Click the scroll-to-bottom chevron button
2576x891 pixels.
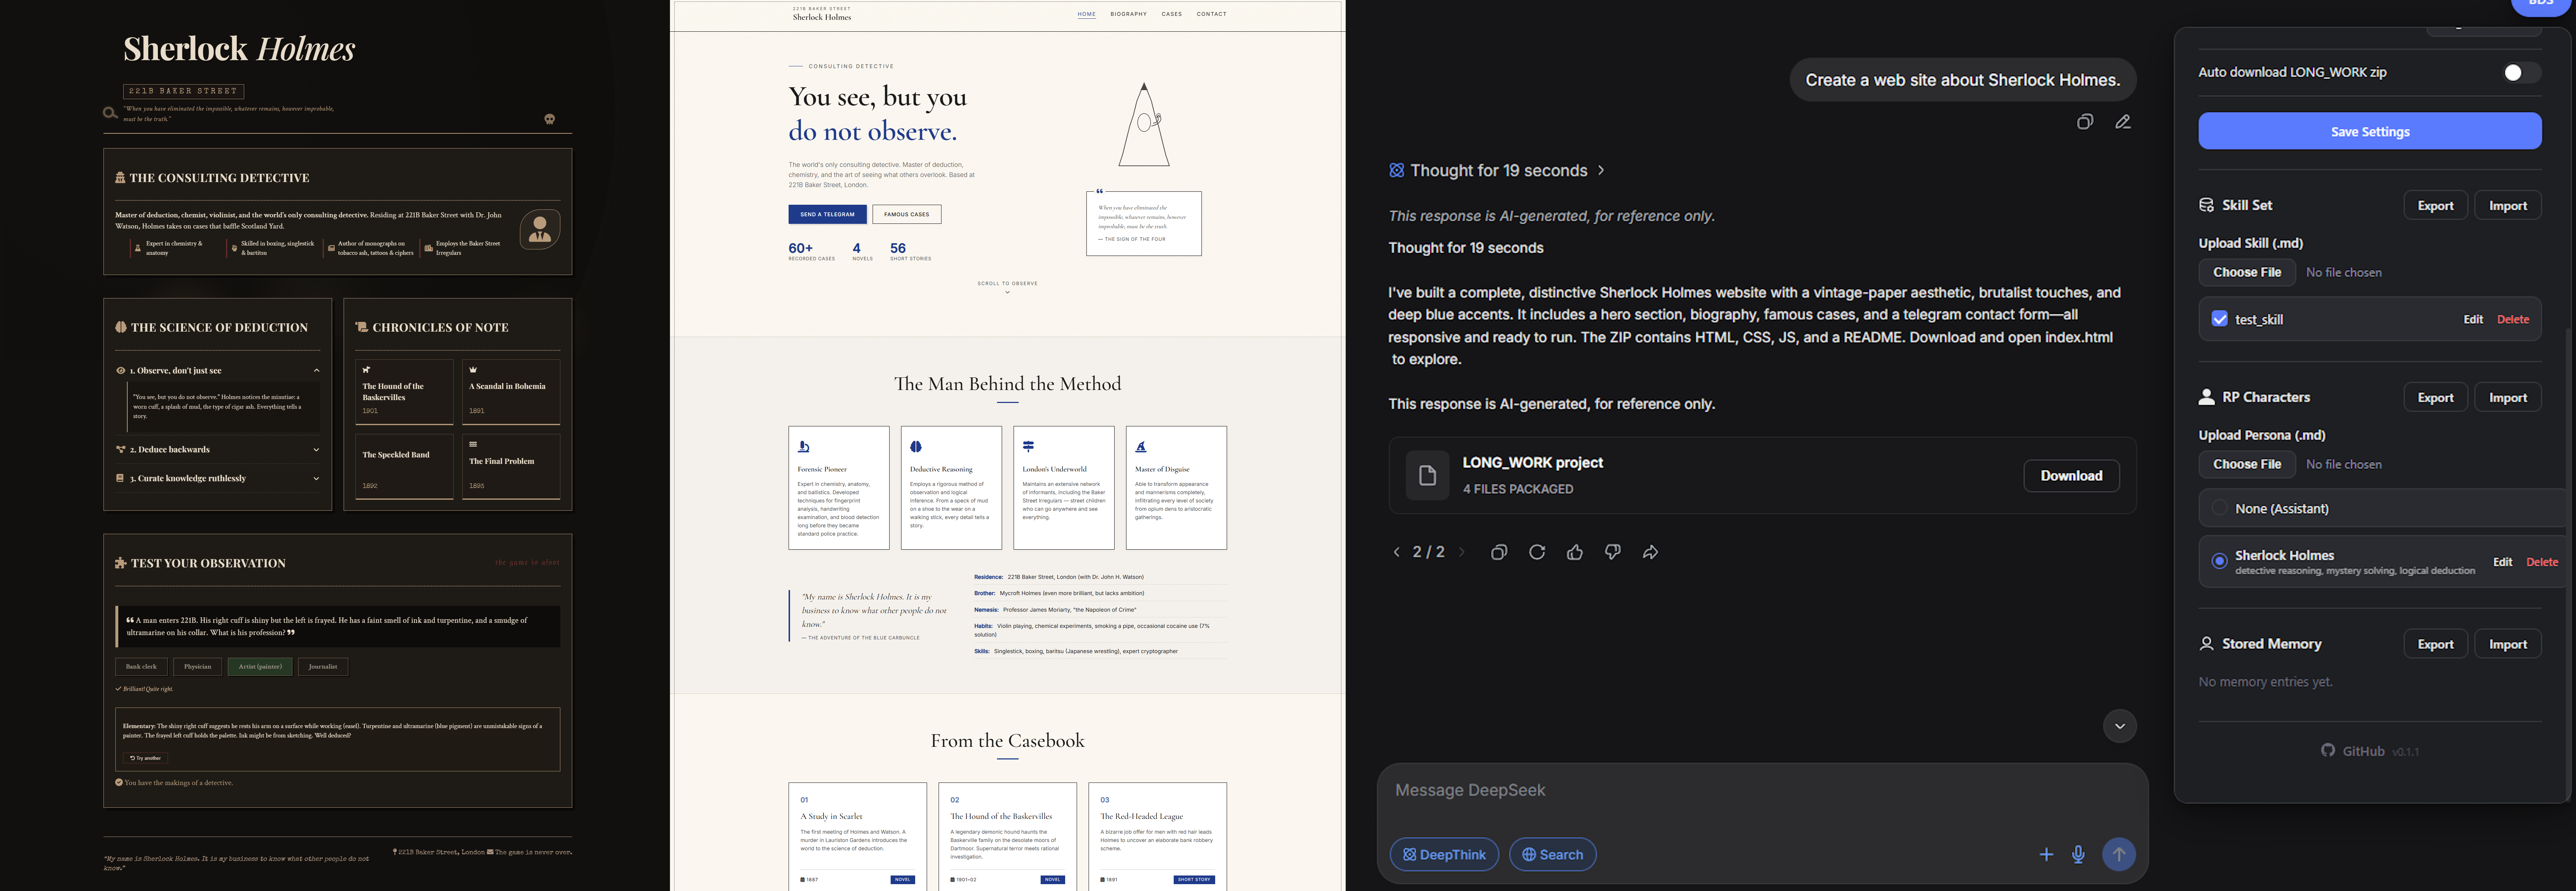(2119, 726)
